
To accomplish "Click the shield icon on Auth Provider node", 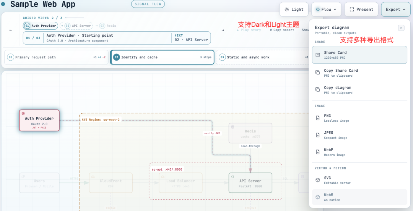I will [x=23, y=114].
